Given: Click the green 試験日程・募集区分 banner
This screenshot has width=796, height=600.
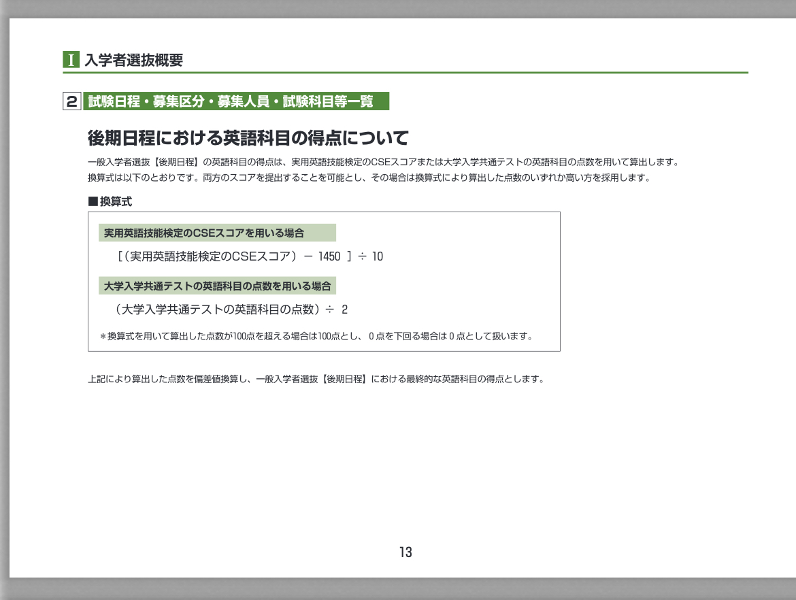Looking at the screenshot, I should (x=235, y=102).
